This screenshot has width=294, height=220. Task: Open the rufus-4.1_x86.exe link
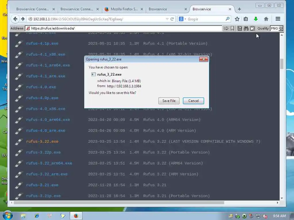tap(46, 54)
